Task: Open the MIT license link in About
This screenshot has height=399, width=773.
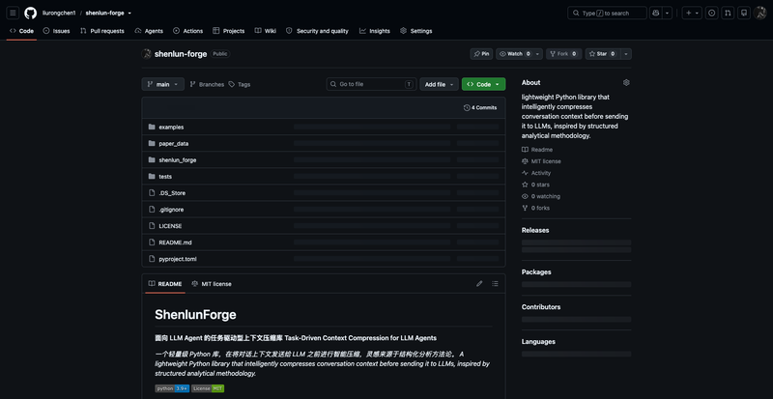Action: pyautogui.click(x=541, y=161)
